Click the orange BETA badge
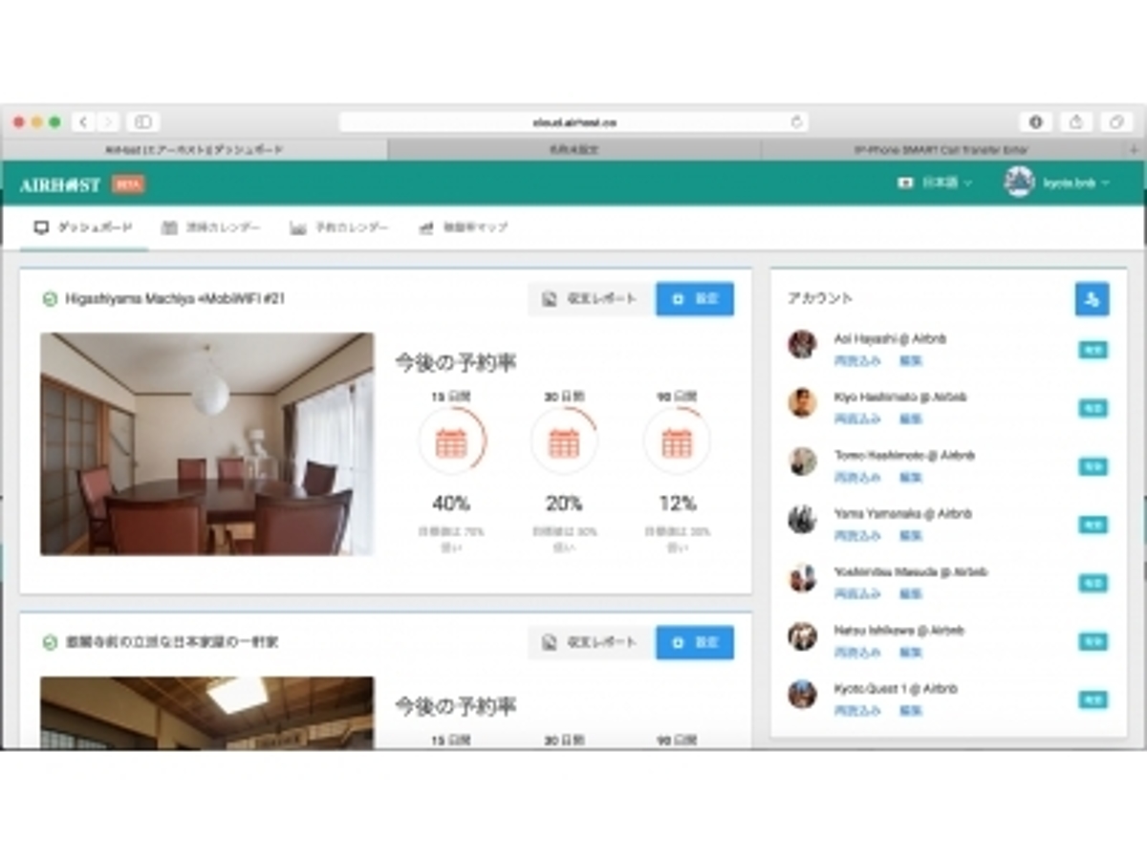The width and height of the screenshot is (1147, 860). [x=128, y=184]
